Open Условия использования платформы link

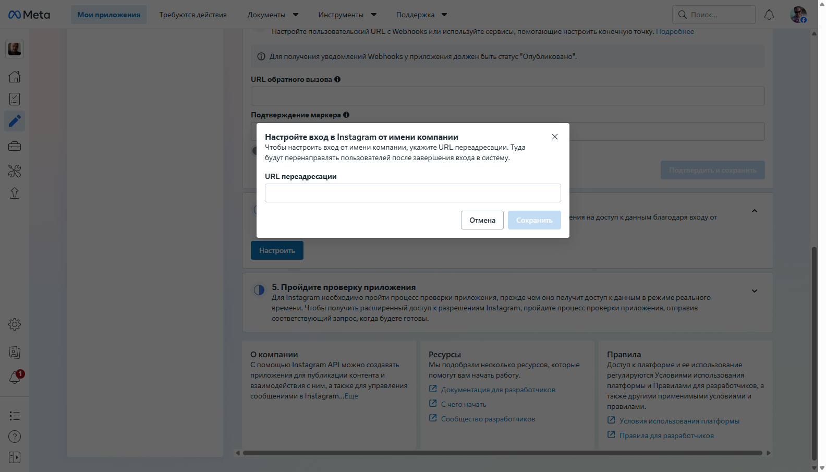[679, 421]
